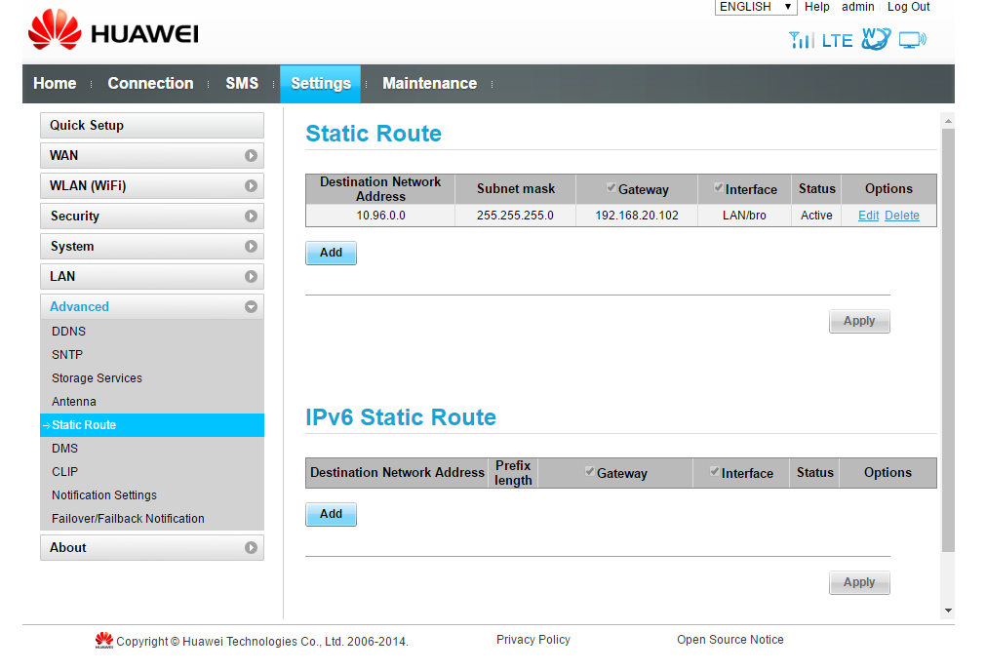This screenshot has width=986, height=671.
Task: Click the 10.96.0.0 destination cell
Action: coord(380,216)
